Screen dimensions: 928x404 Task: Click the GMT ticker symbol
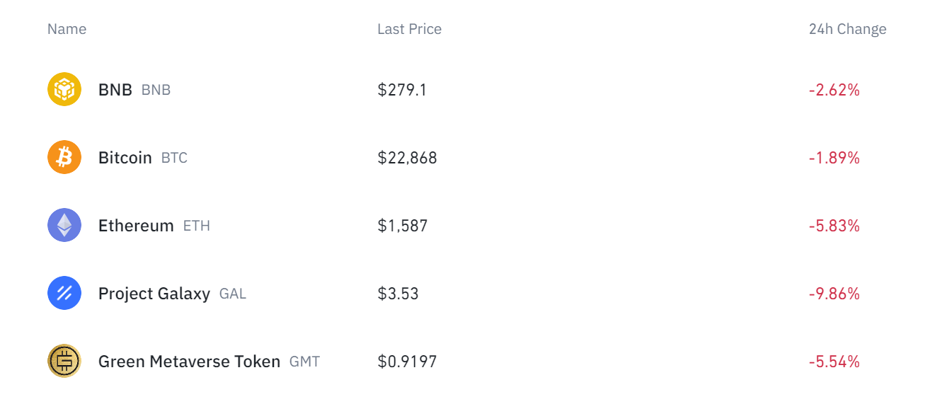coord(304,362)
